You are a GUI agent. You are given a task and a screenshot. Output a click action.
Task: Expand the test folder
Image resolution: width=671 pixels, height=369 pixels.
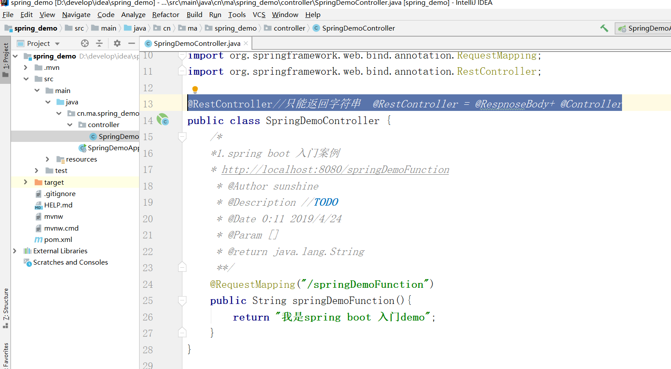(x=37, y=170)
